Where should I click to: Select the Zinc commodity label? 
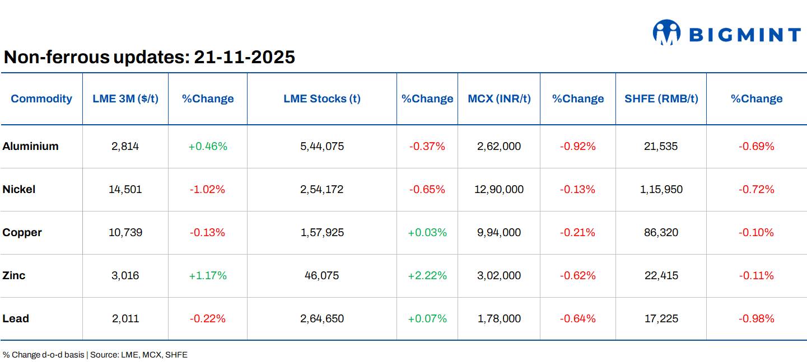click(15, 275)
